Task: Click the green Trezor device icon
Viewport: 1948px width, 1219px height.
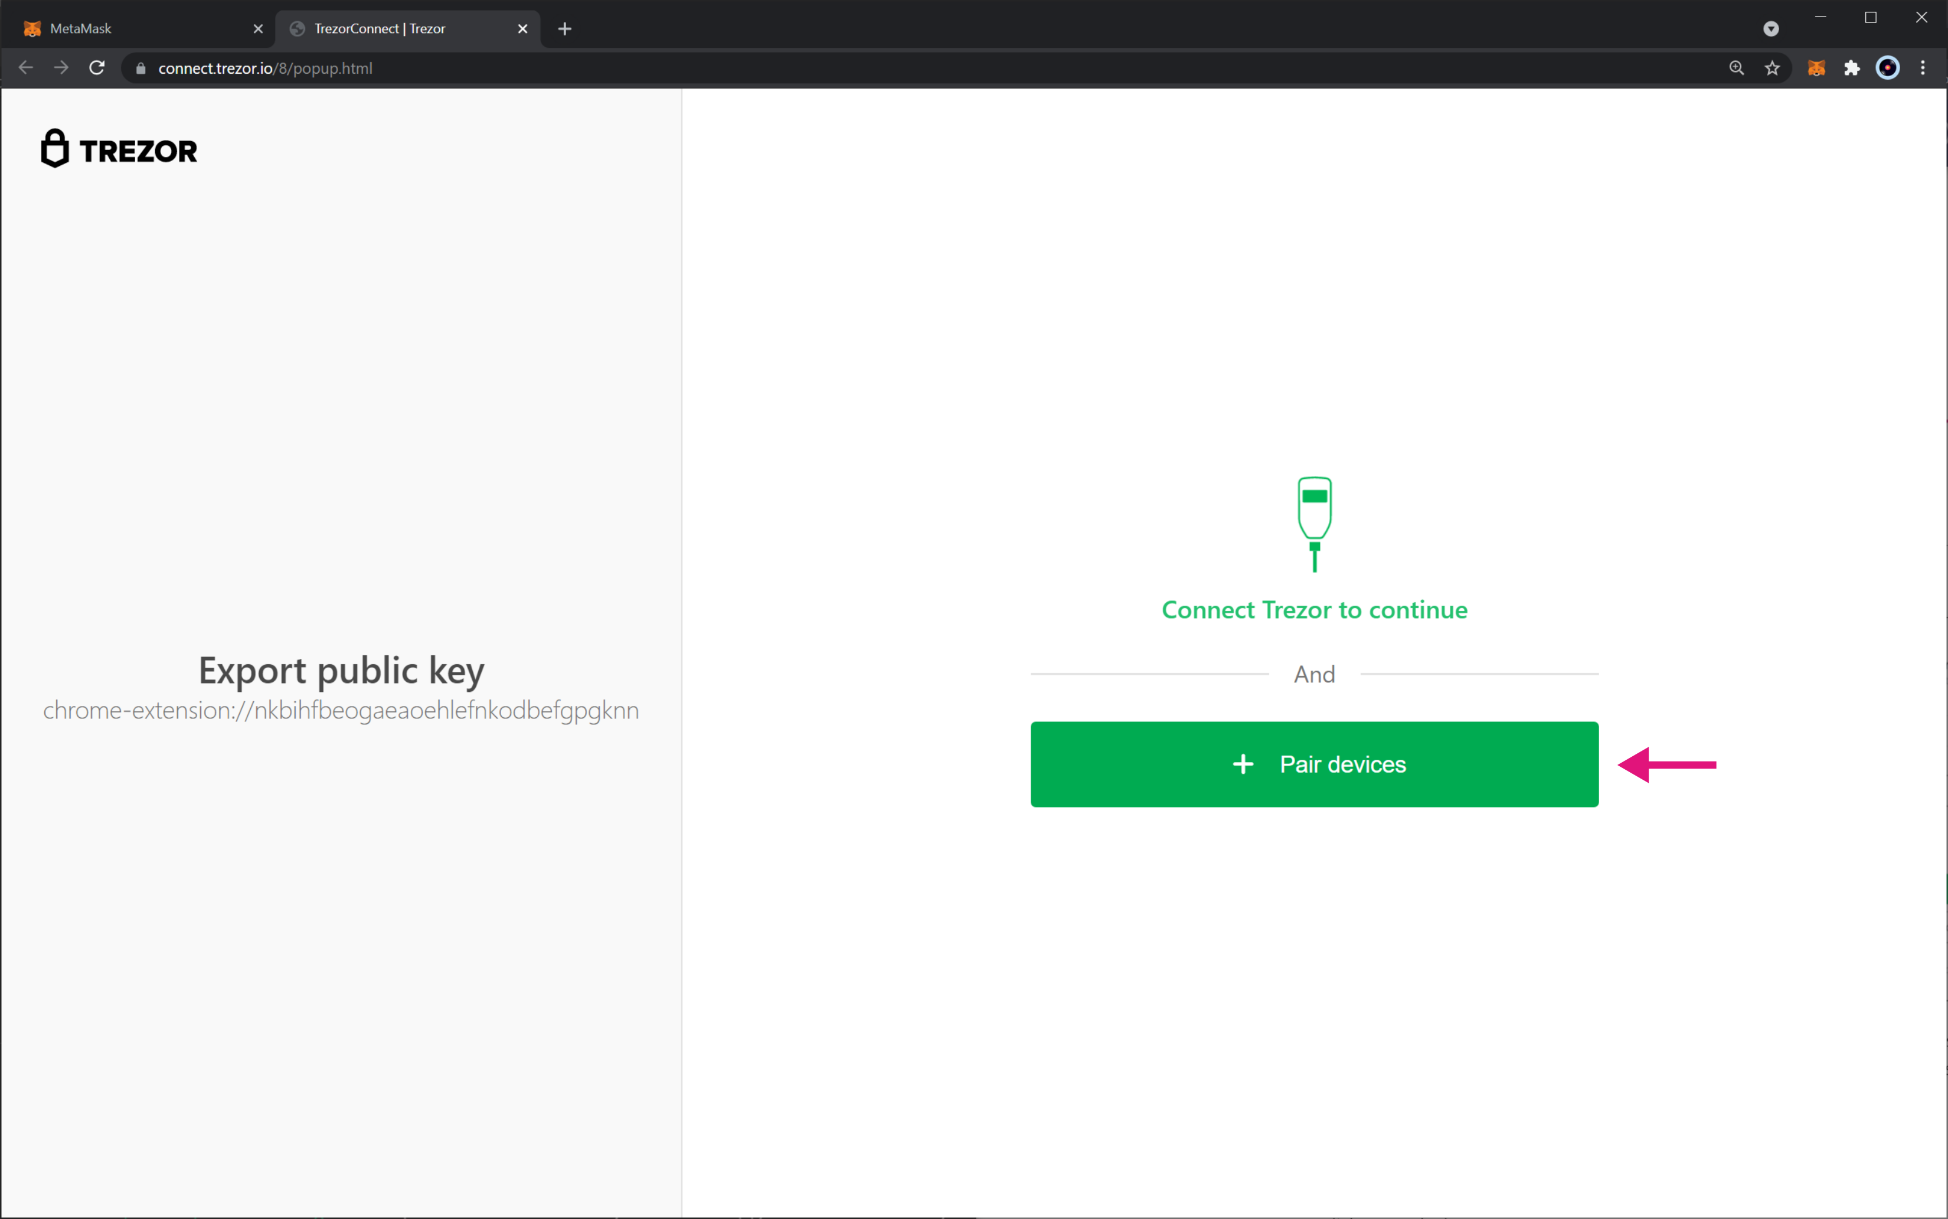Action: click(x=1313, y=524)
